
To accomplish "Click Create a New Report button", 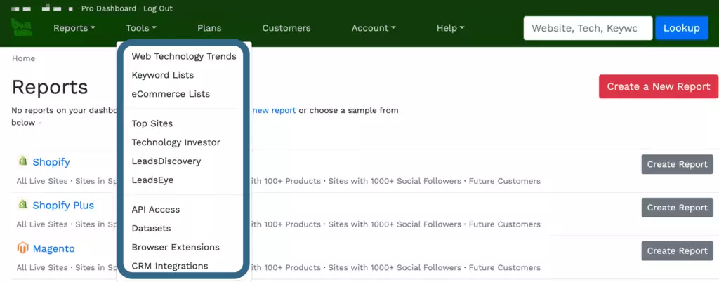I will coord(659,86).
